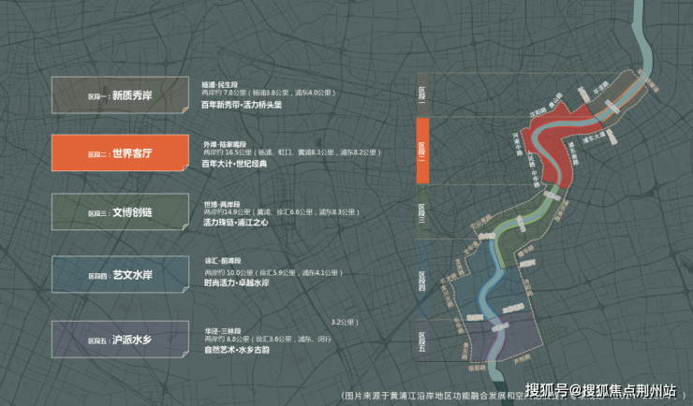Click the 两岸约 6.8公里 length line

point(268,339)
